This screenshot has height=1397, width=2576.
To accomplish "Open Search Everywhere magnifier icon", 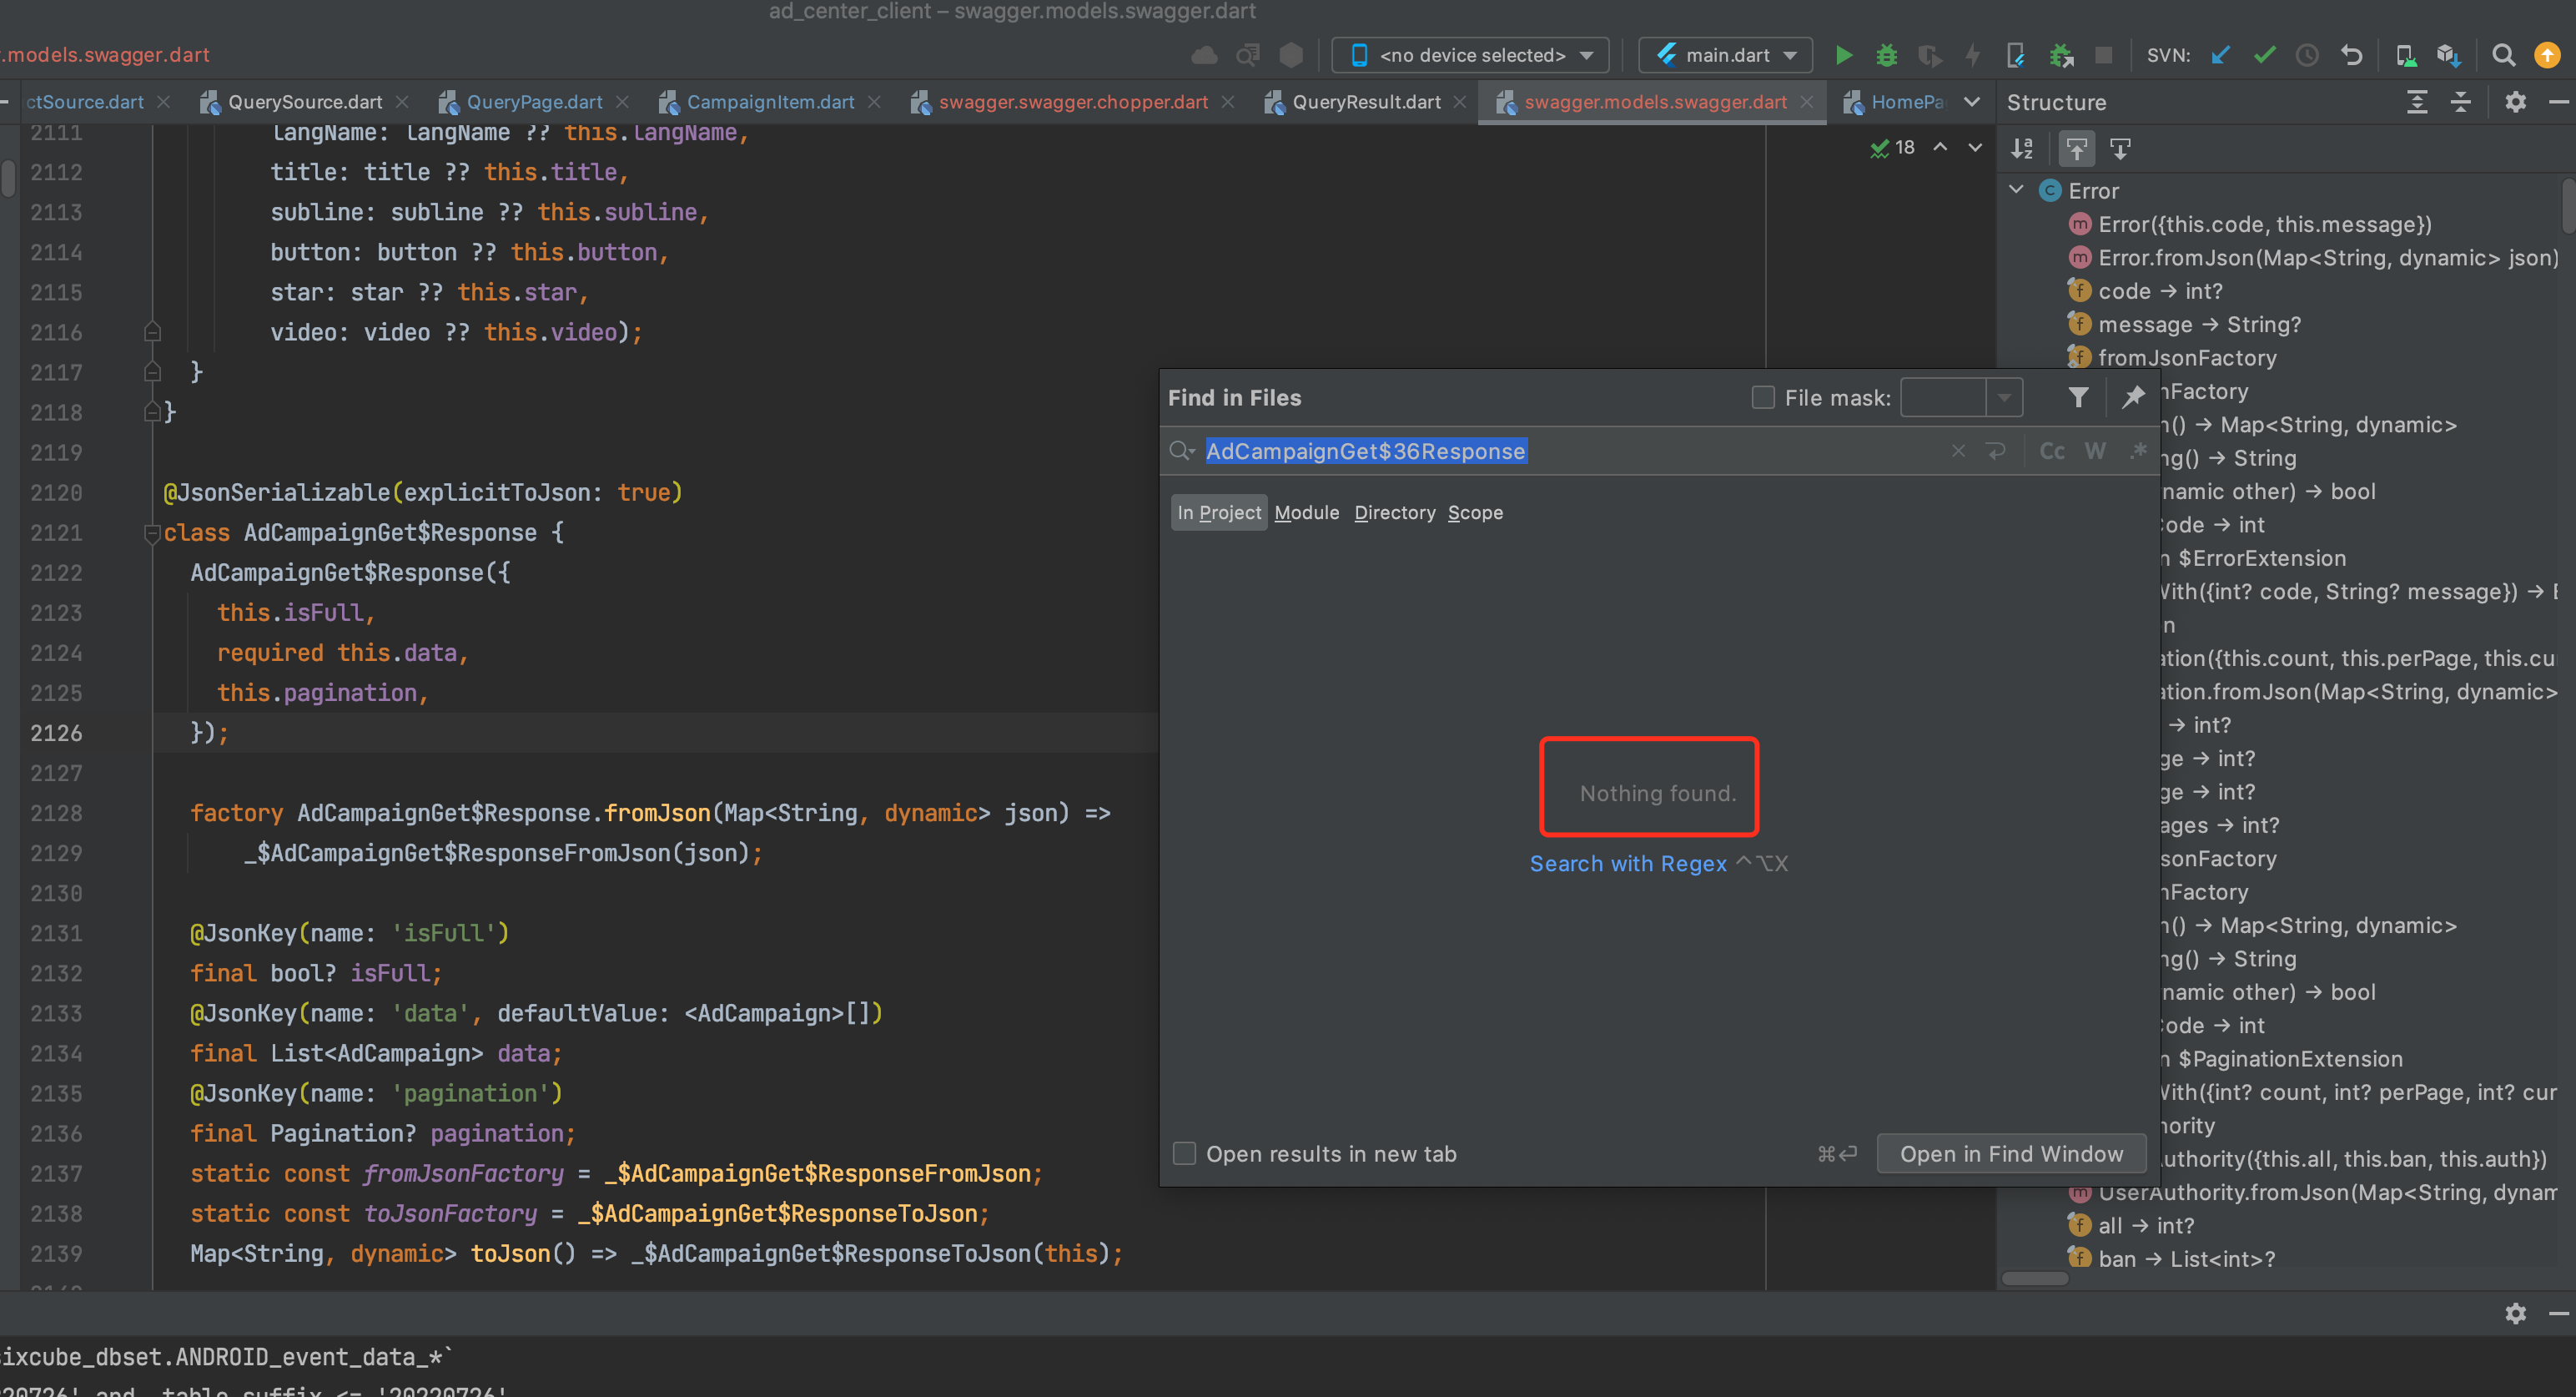I will tap(2504, 55).
